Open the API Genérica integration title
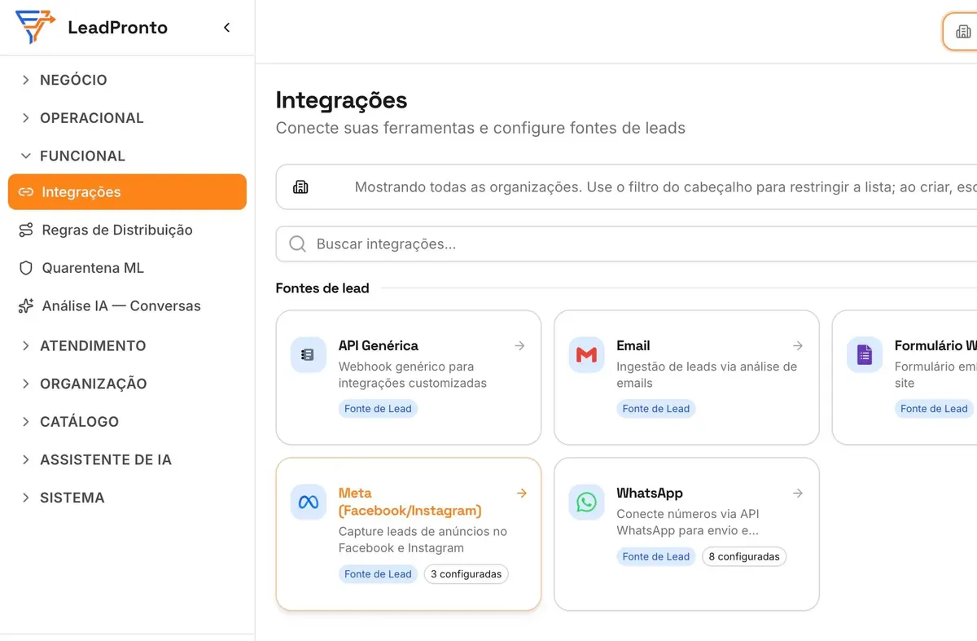977x641 pixels. click(x=379, y=346)
